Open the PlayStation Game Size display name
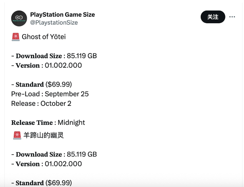 tap(63, 15)
